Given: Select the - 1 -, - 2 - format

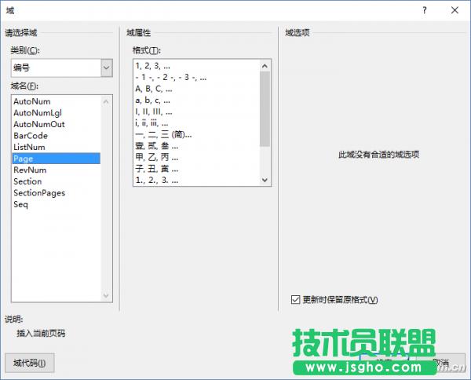Looking at the screenshot, I should pos(170,78).
